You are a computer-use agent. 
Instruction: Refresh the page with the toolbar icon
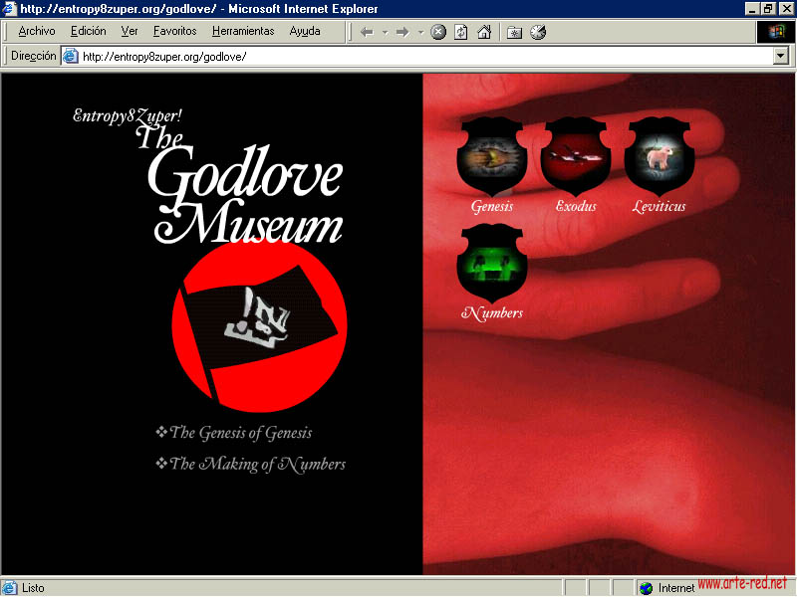(460, 32)
